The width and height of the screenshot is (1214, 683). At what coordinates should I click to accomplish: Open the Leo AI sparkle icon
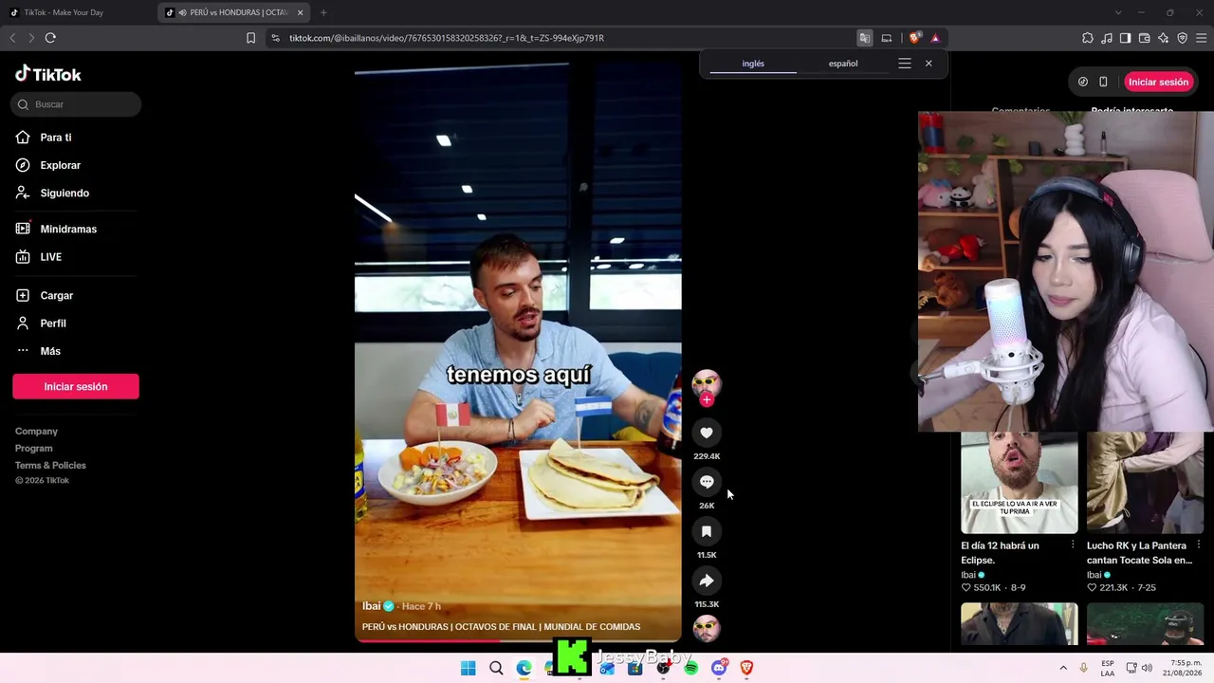pos(1163,38)
